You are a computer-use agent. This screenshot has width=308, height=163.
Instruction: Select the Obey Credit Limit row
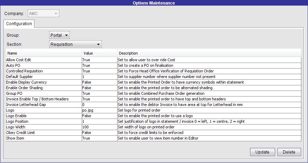pos(153,133)
